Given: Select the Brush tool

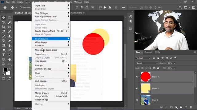Looking at the screenshot, I should (x=3, y=36).
